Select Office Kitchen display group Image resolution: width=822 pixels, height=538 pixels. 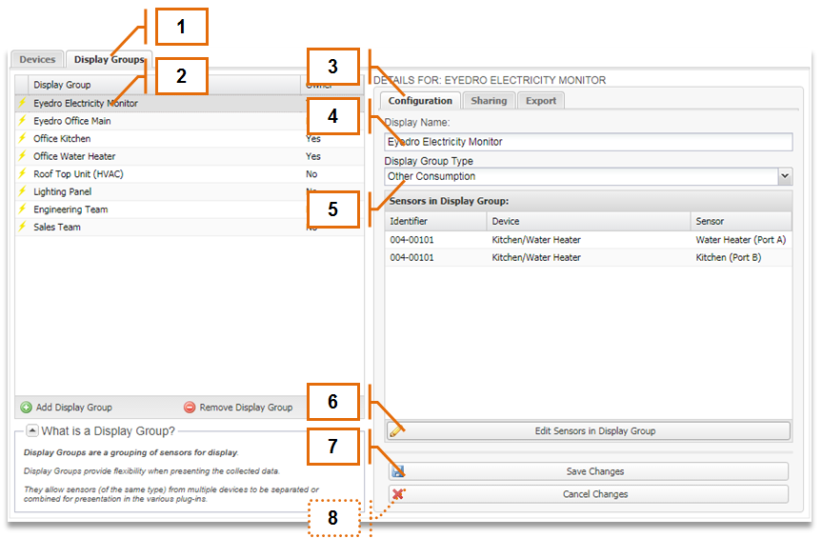[189, 139]
